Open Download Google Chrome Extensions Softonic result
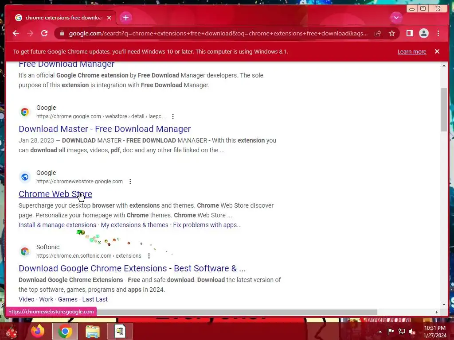The width and height of the screenshot is (454, 340). point(132,268)
